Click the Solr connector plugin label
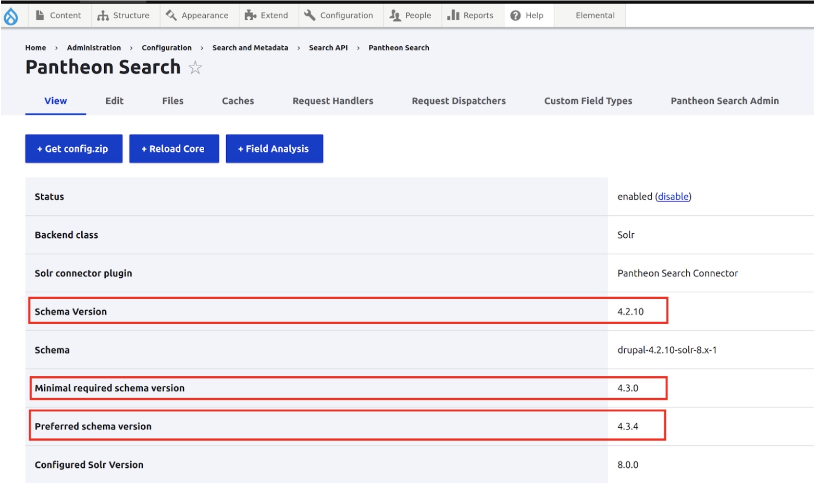Screen dimensions: 817x483 (x=83, y=274)
